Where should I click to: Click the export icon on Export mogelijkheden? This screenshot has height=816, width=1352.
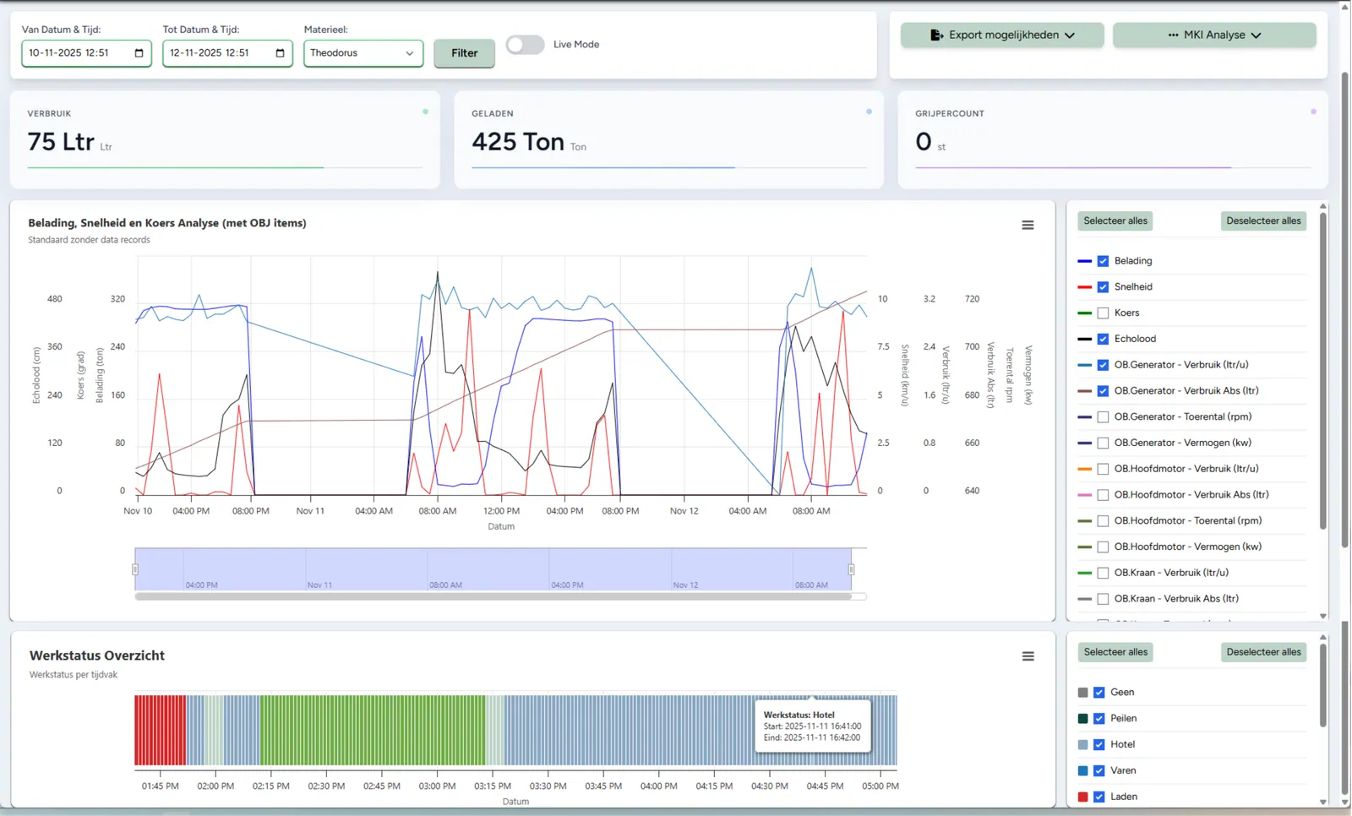[936, 35]
